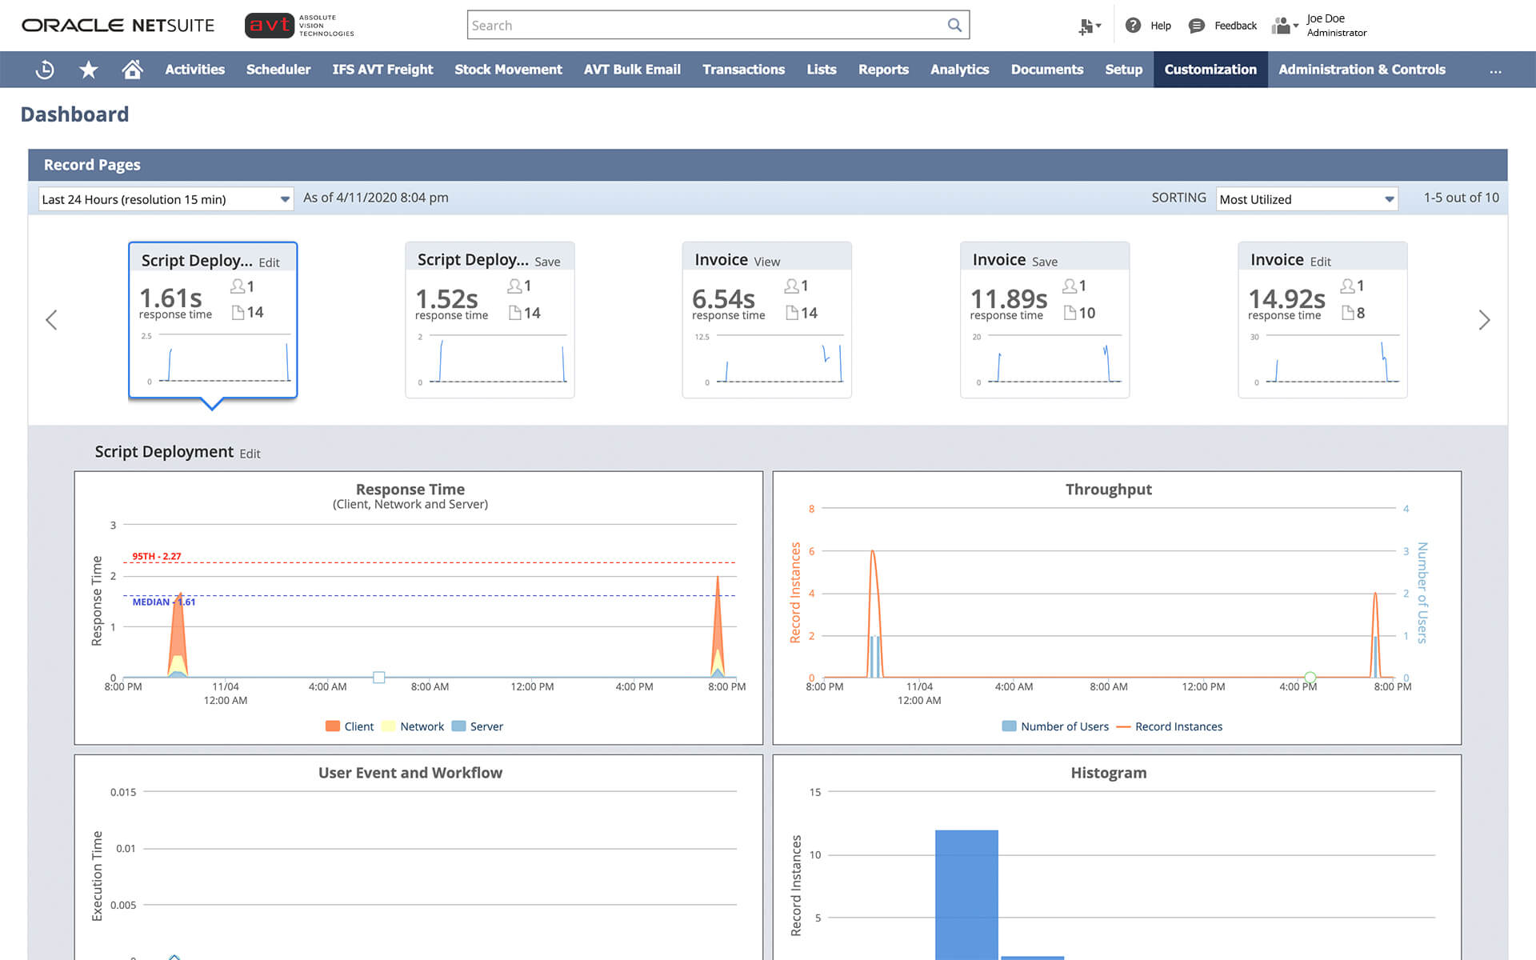The height and width of the screenshot is (960, 1536).
Task: Open the Create New icon menu
Action: click(x=1088, y=26)
